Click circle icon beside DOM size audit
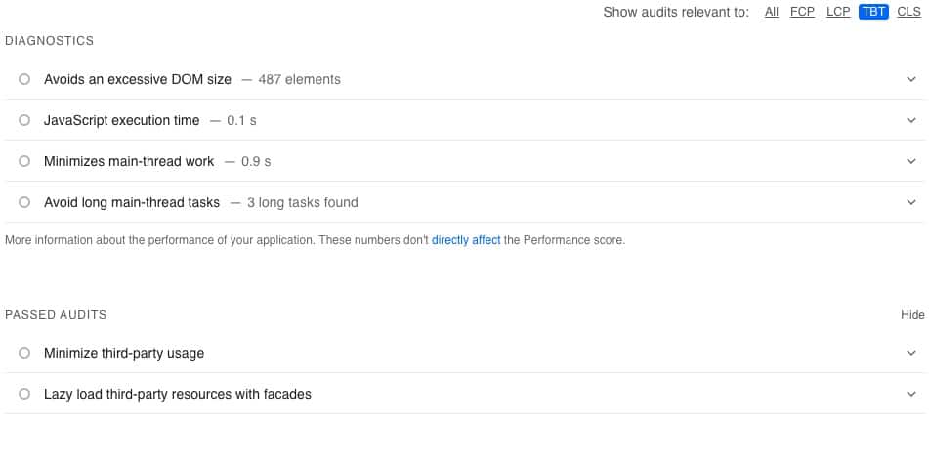This screenshot has width=929, height=468. pos(24,79)
